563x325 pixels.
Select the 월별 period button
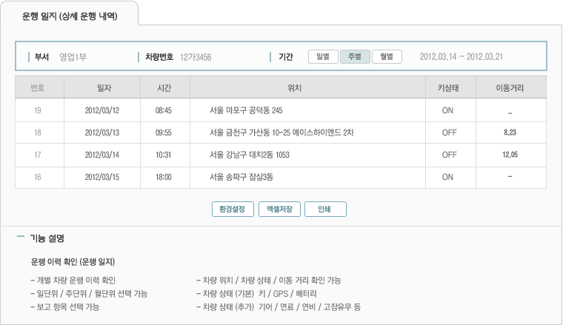(387, 57)
